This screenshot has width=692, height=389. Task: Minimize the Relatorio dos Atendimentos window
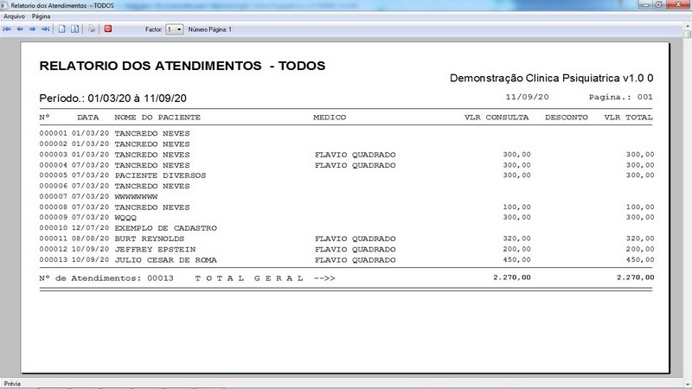[x=645, y=5]
